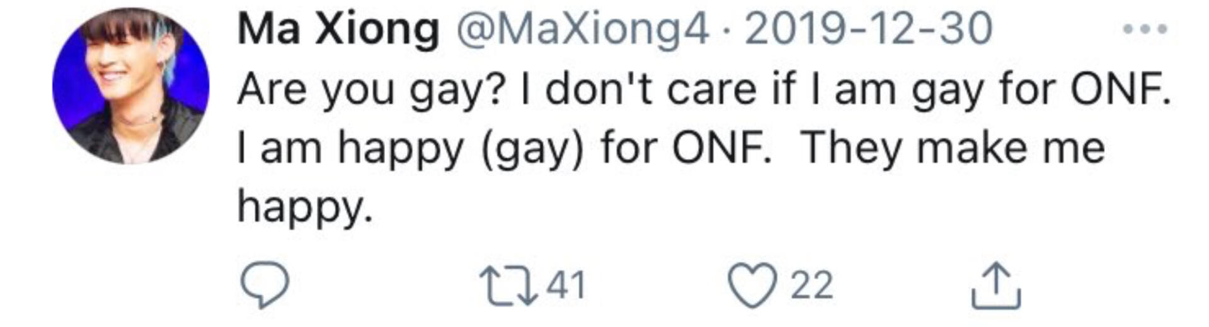Tap the share upload arrow icon
Screen dimensions: 1209x327
tap(995, 286)
